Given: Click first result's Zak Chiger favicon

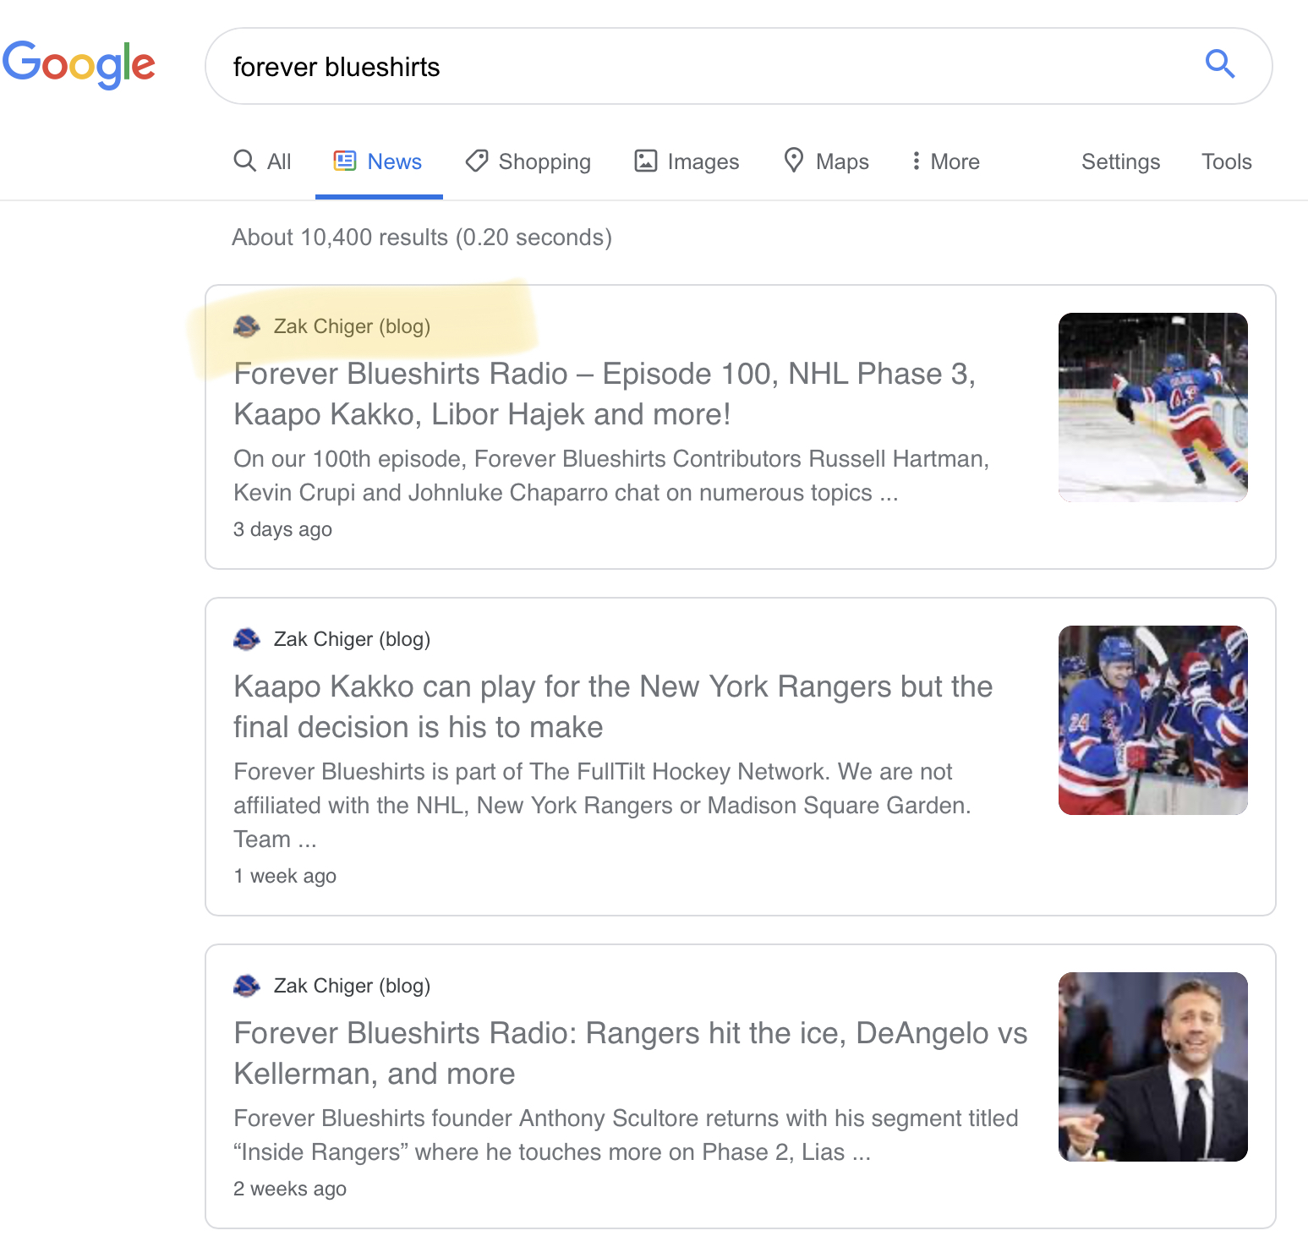Looking at the screenshot, I should 247,326.
